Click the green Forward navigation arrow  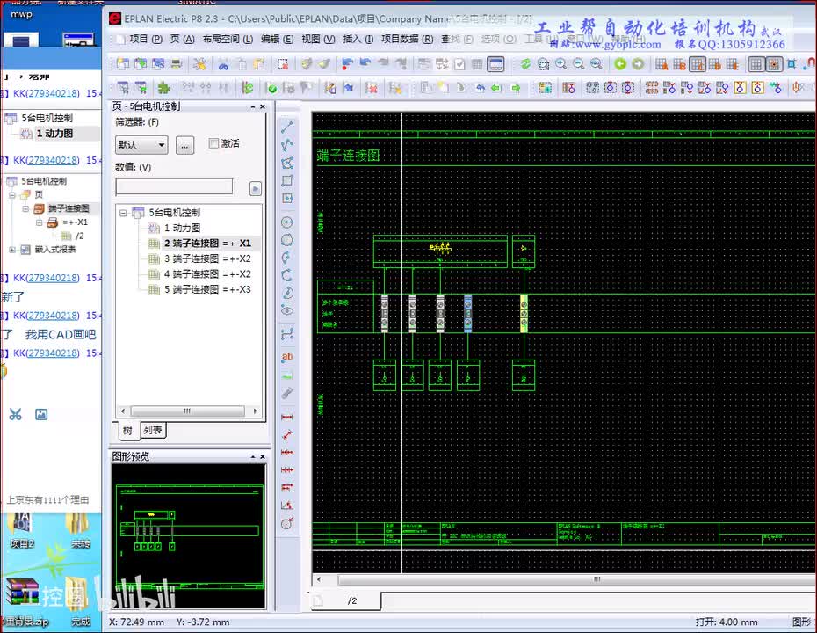639,64
